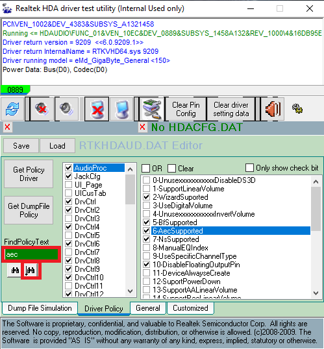The image size is (324, 349).
Task: Select the DrvCtrl2 list item
Action: click(87, 210)
